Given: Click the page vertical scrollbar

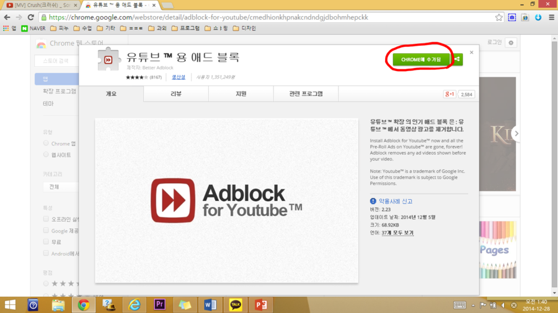Looking at the screenshot, I should pyautogui.click(x=554, y=165).
